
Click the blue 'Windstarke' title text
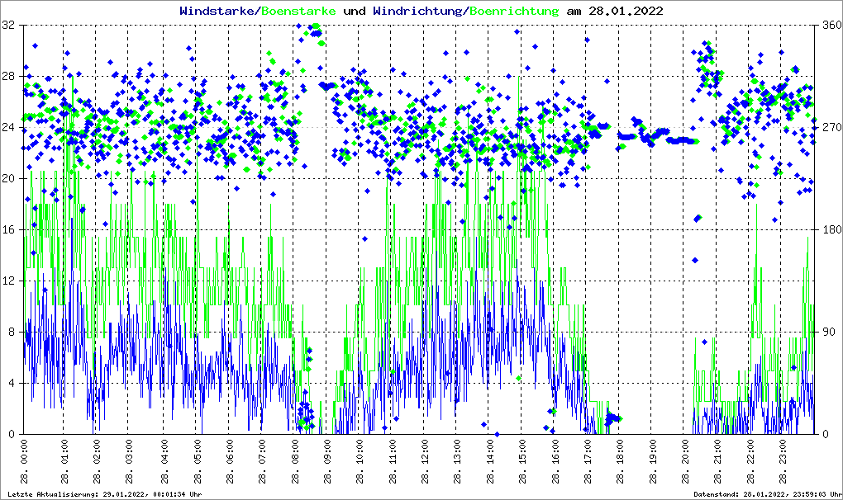[217, 11]
